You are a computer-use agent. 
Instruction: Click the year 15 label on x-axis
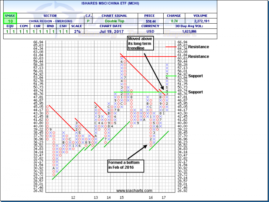pyautogui.click(x=122, y=198)
